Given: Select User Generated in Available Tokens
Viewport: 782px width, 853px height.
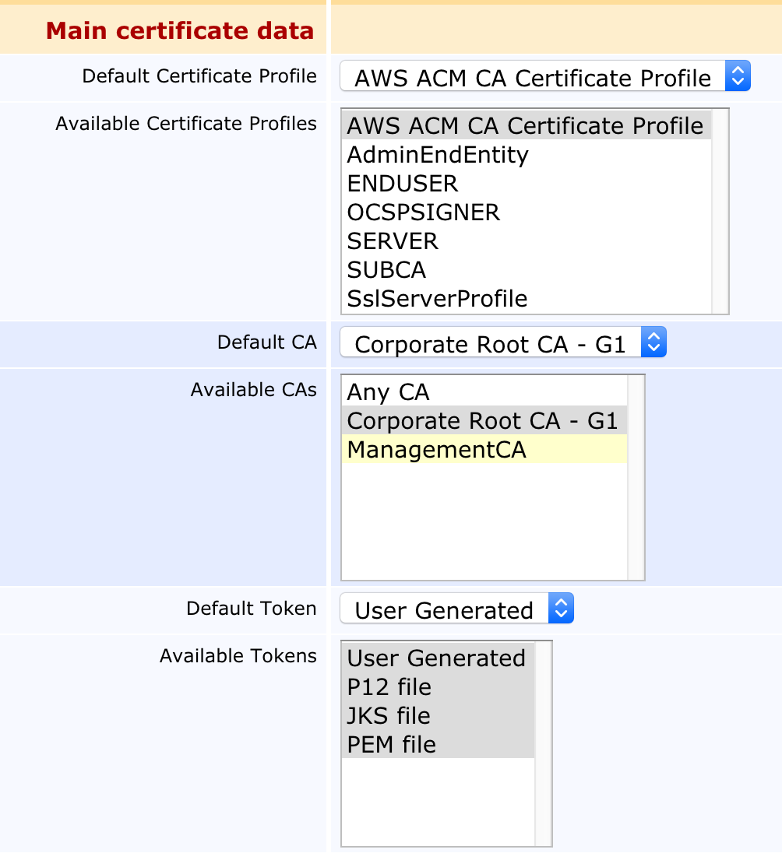Looking at the screenshot, I should tap(436, 658).
